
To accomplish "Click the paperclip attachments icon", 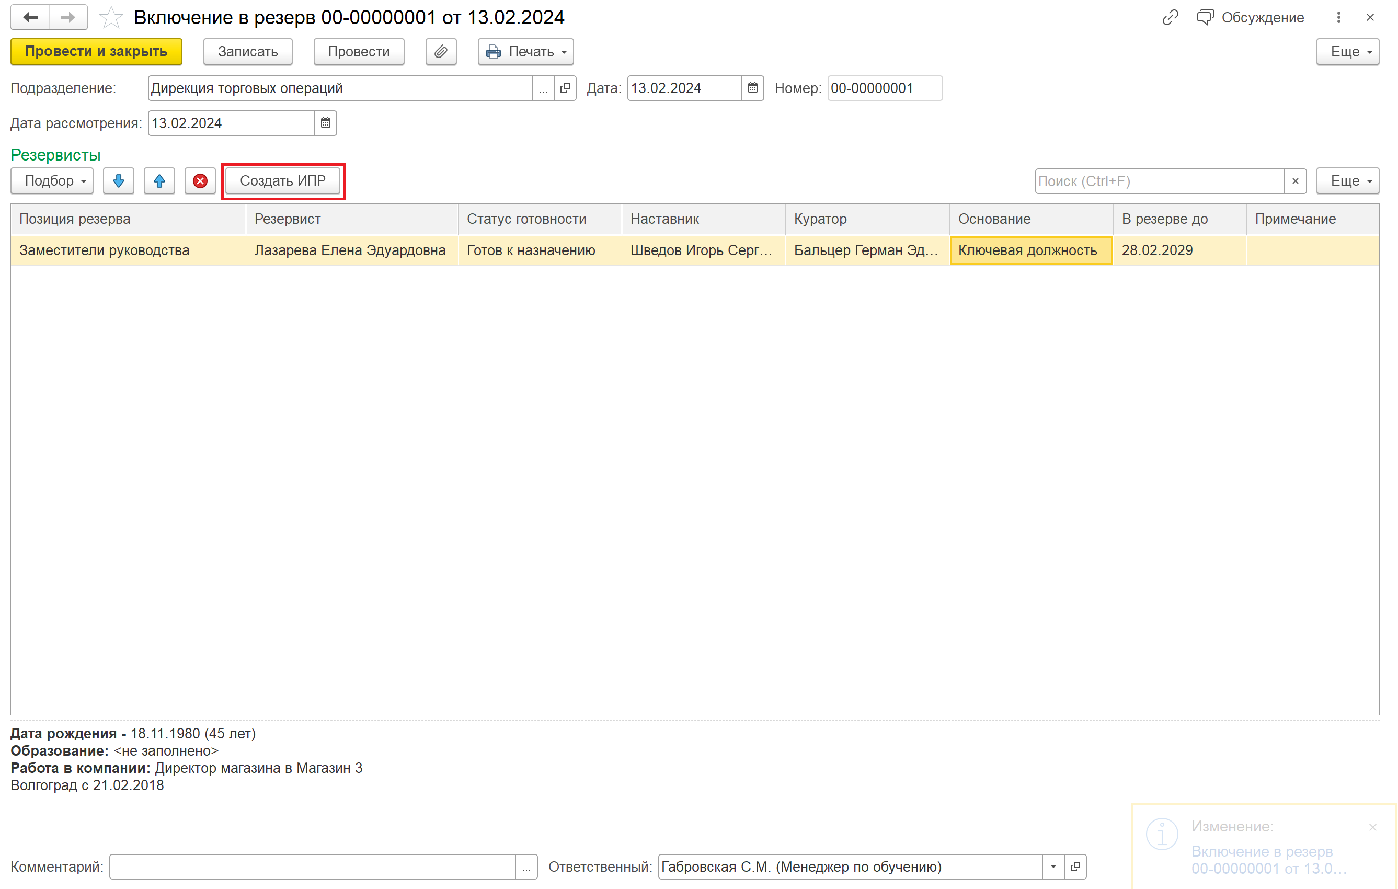I will coord(441,52).
